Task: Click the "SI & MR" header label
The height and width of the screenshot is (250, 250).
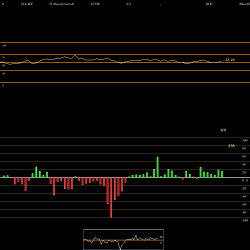Action: 26,4
